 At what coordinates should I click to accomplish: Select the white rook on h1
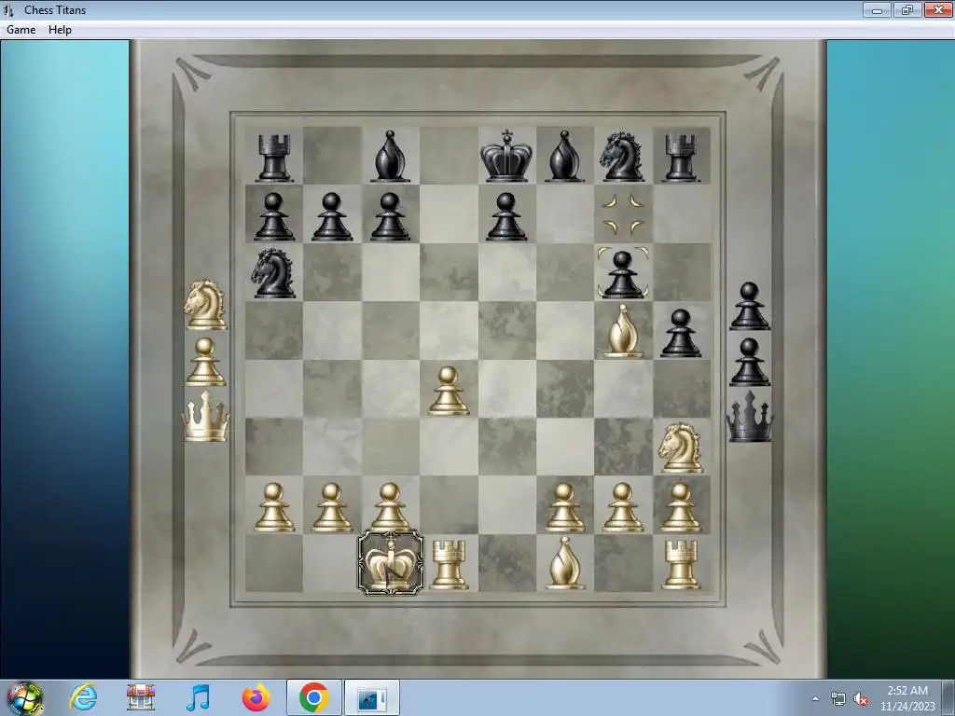coord(681,564)
